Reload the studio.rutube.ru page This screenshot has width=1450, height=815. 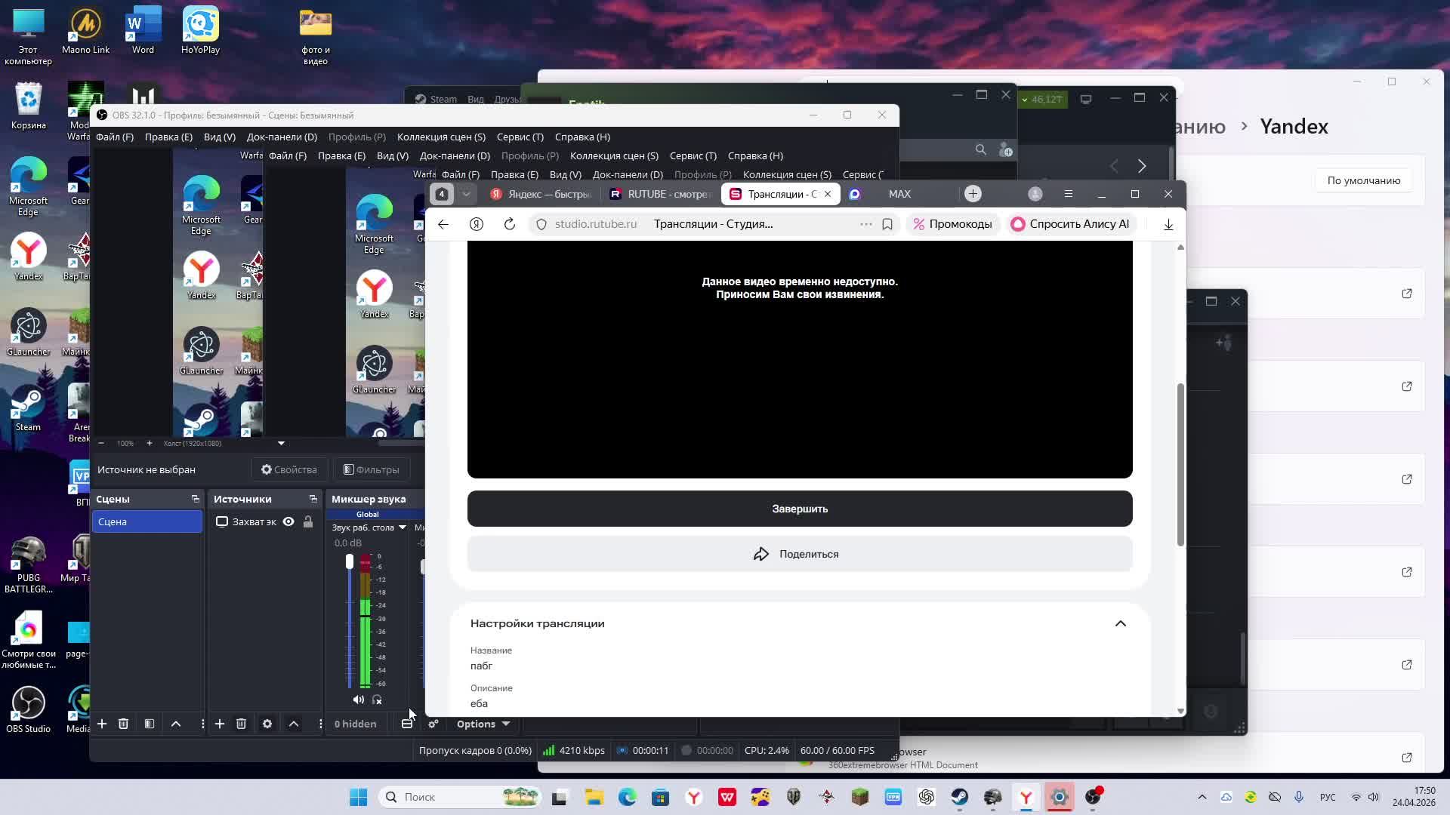point(510,224)
